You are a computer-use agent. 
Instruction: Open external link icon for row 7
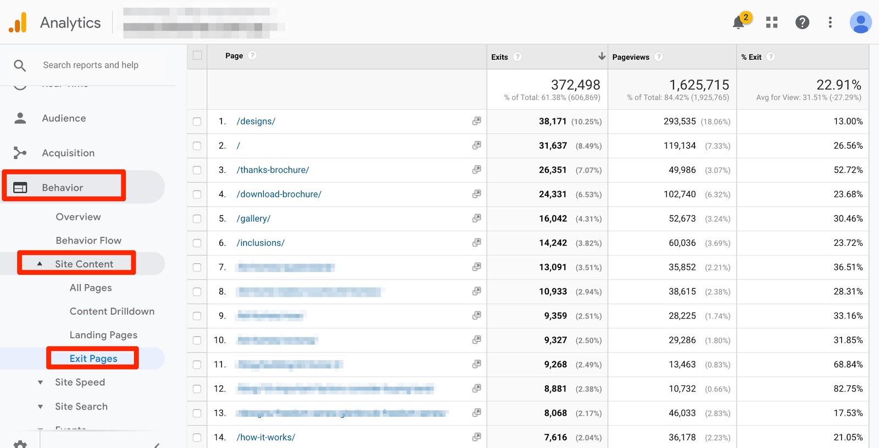point(476,267)
